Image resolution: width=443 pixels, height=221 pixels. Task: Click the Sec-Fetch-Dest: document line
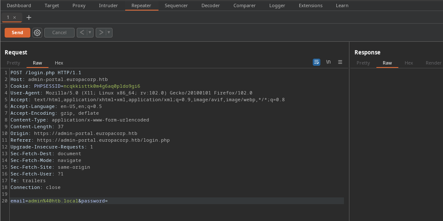[46, 154]
